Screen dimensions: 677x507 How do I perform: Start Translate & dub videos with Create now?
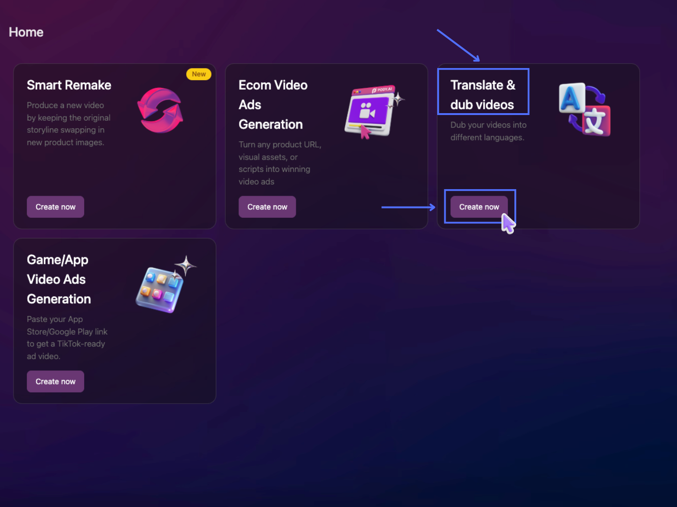point(479,207)
